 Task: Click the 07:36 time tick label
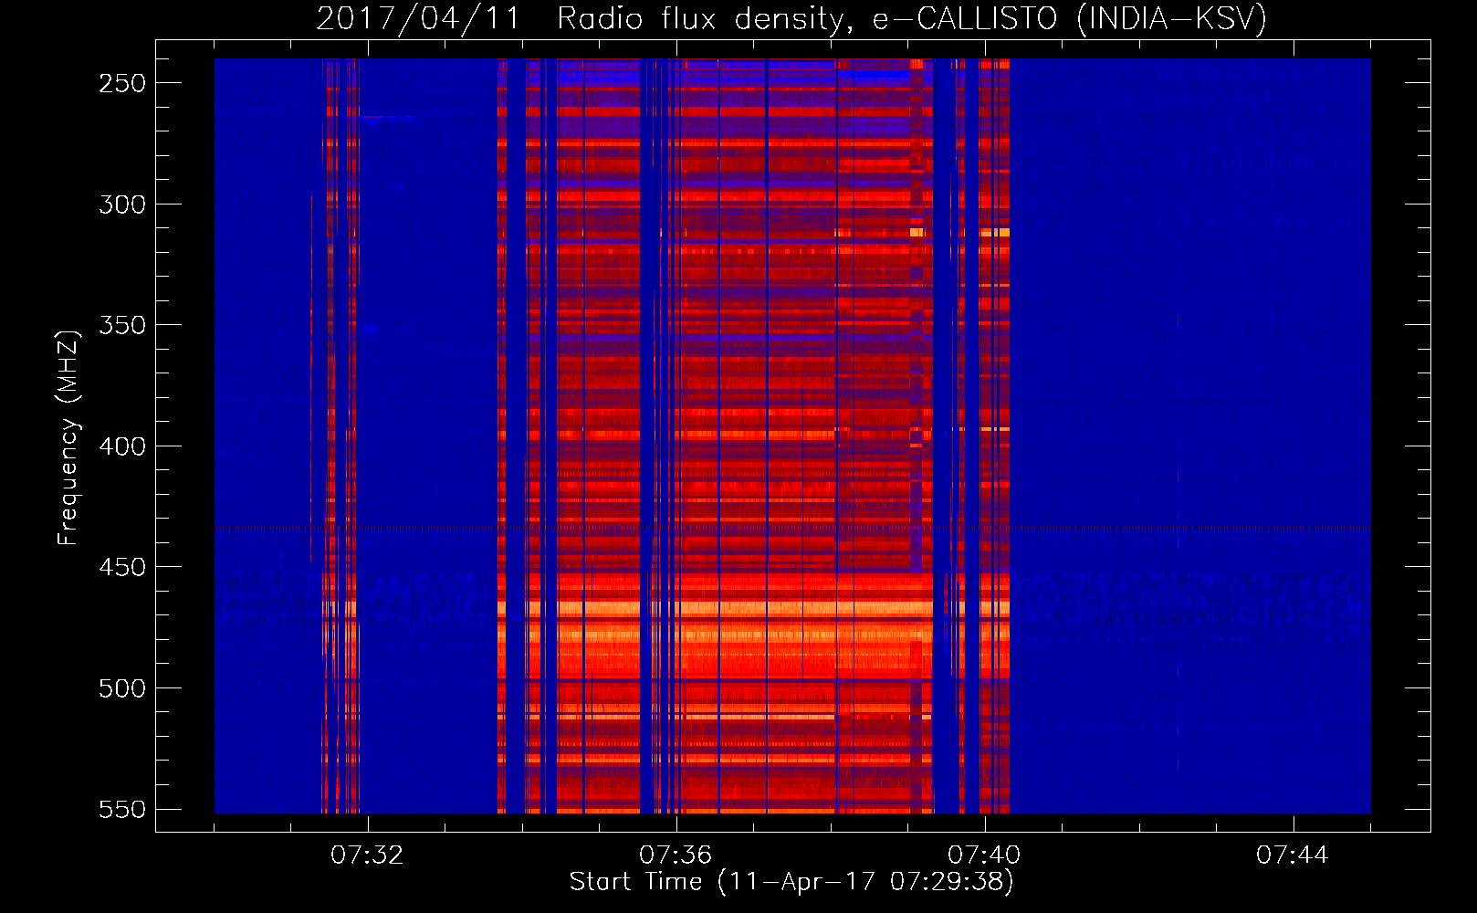pos(676,855)
